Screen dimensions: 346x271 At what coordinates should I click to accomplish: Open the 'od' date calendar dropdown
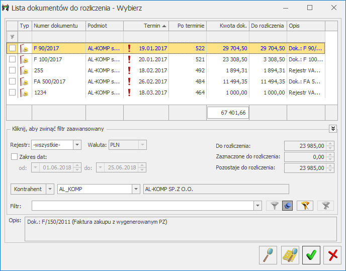[35, 167]
